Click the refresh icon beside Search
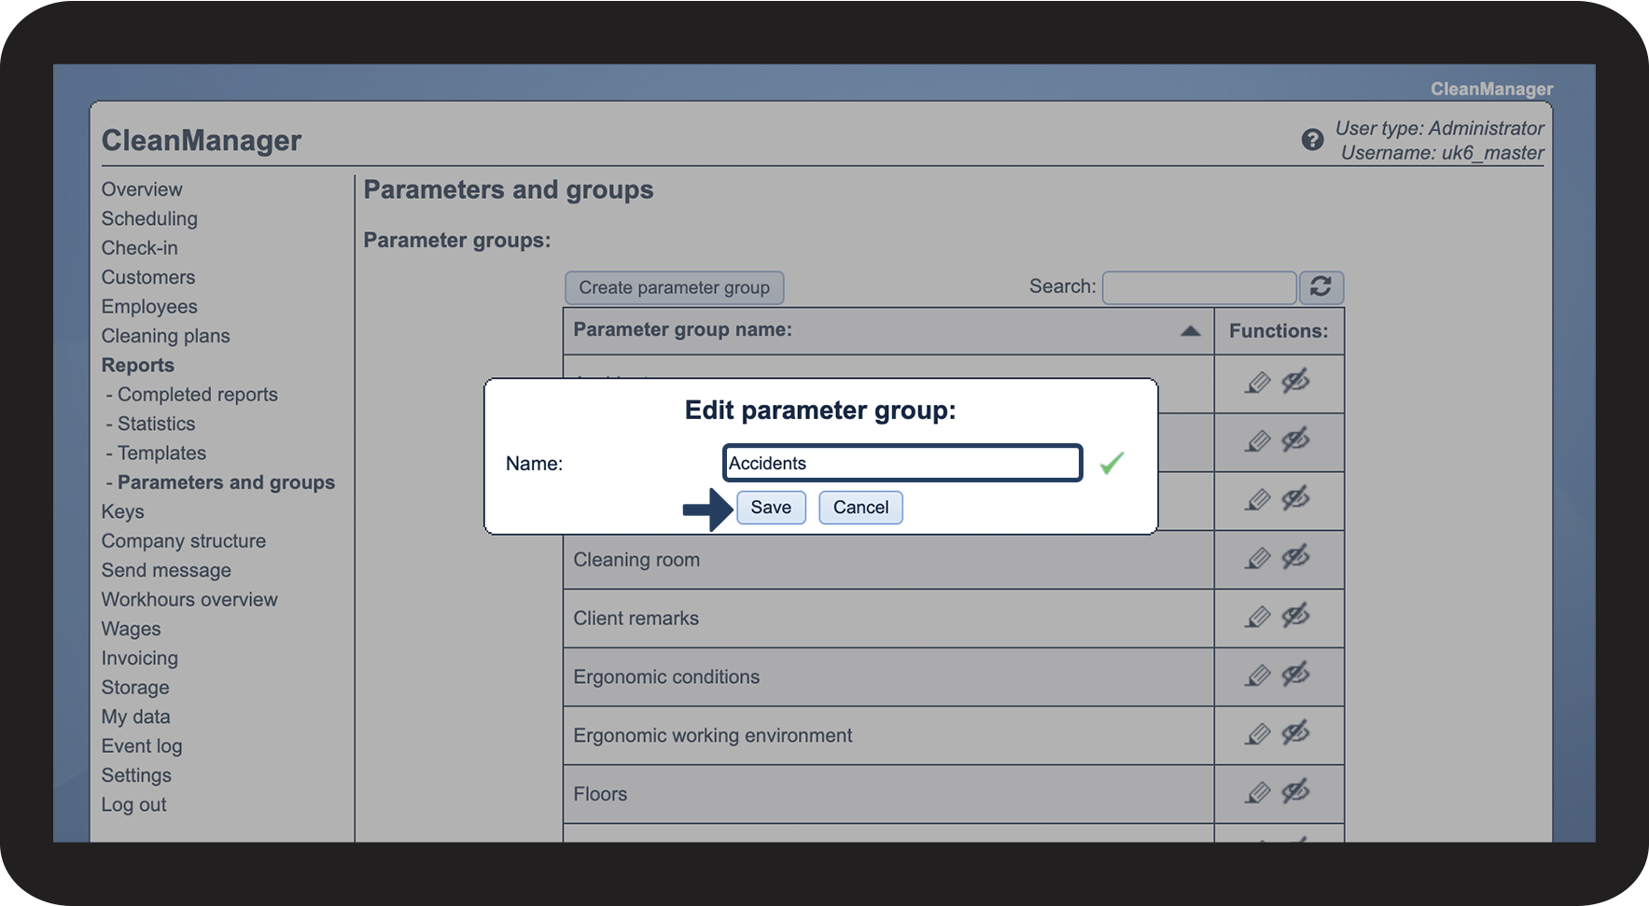 click(x=1321, y=287)
